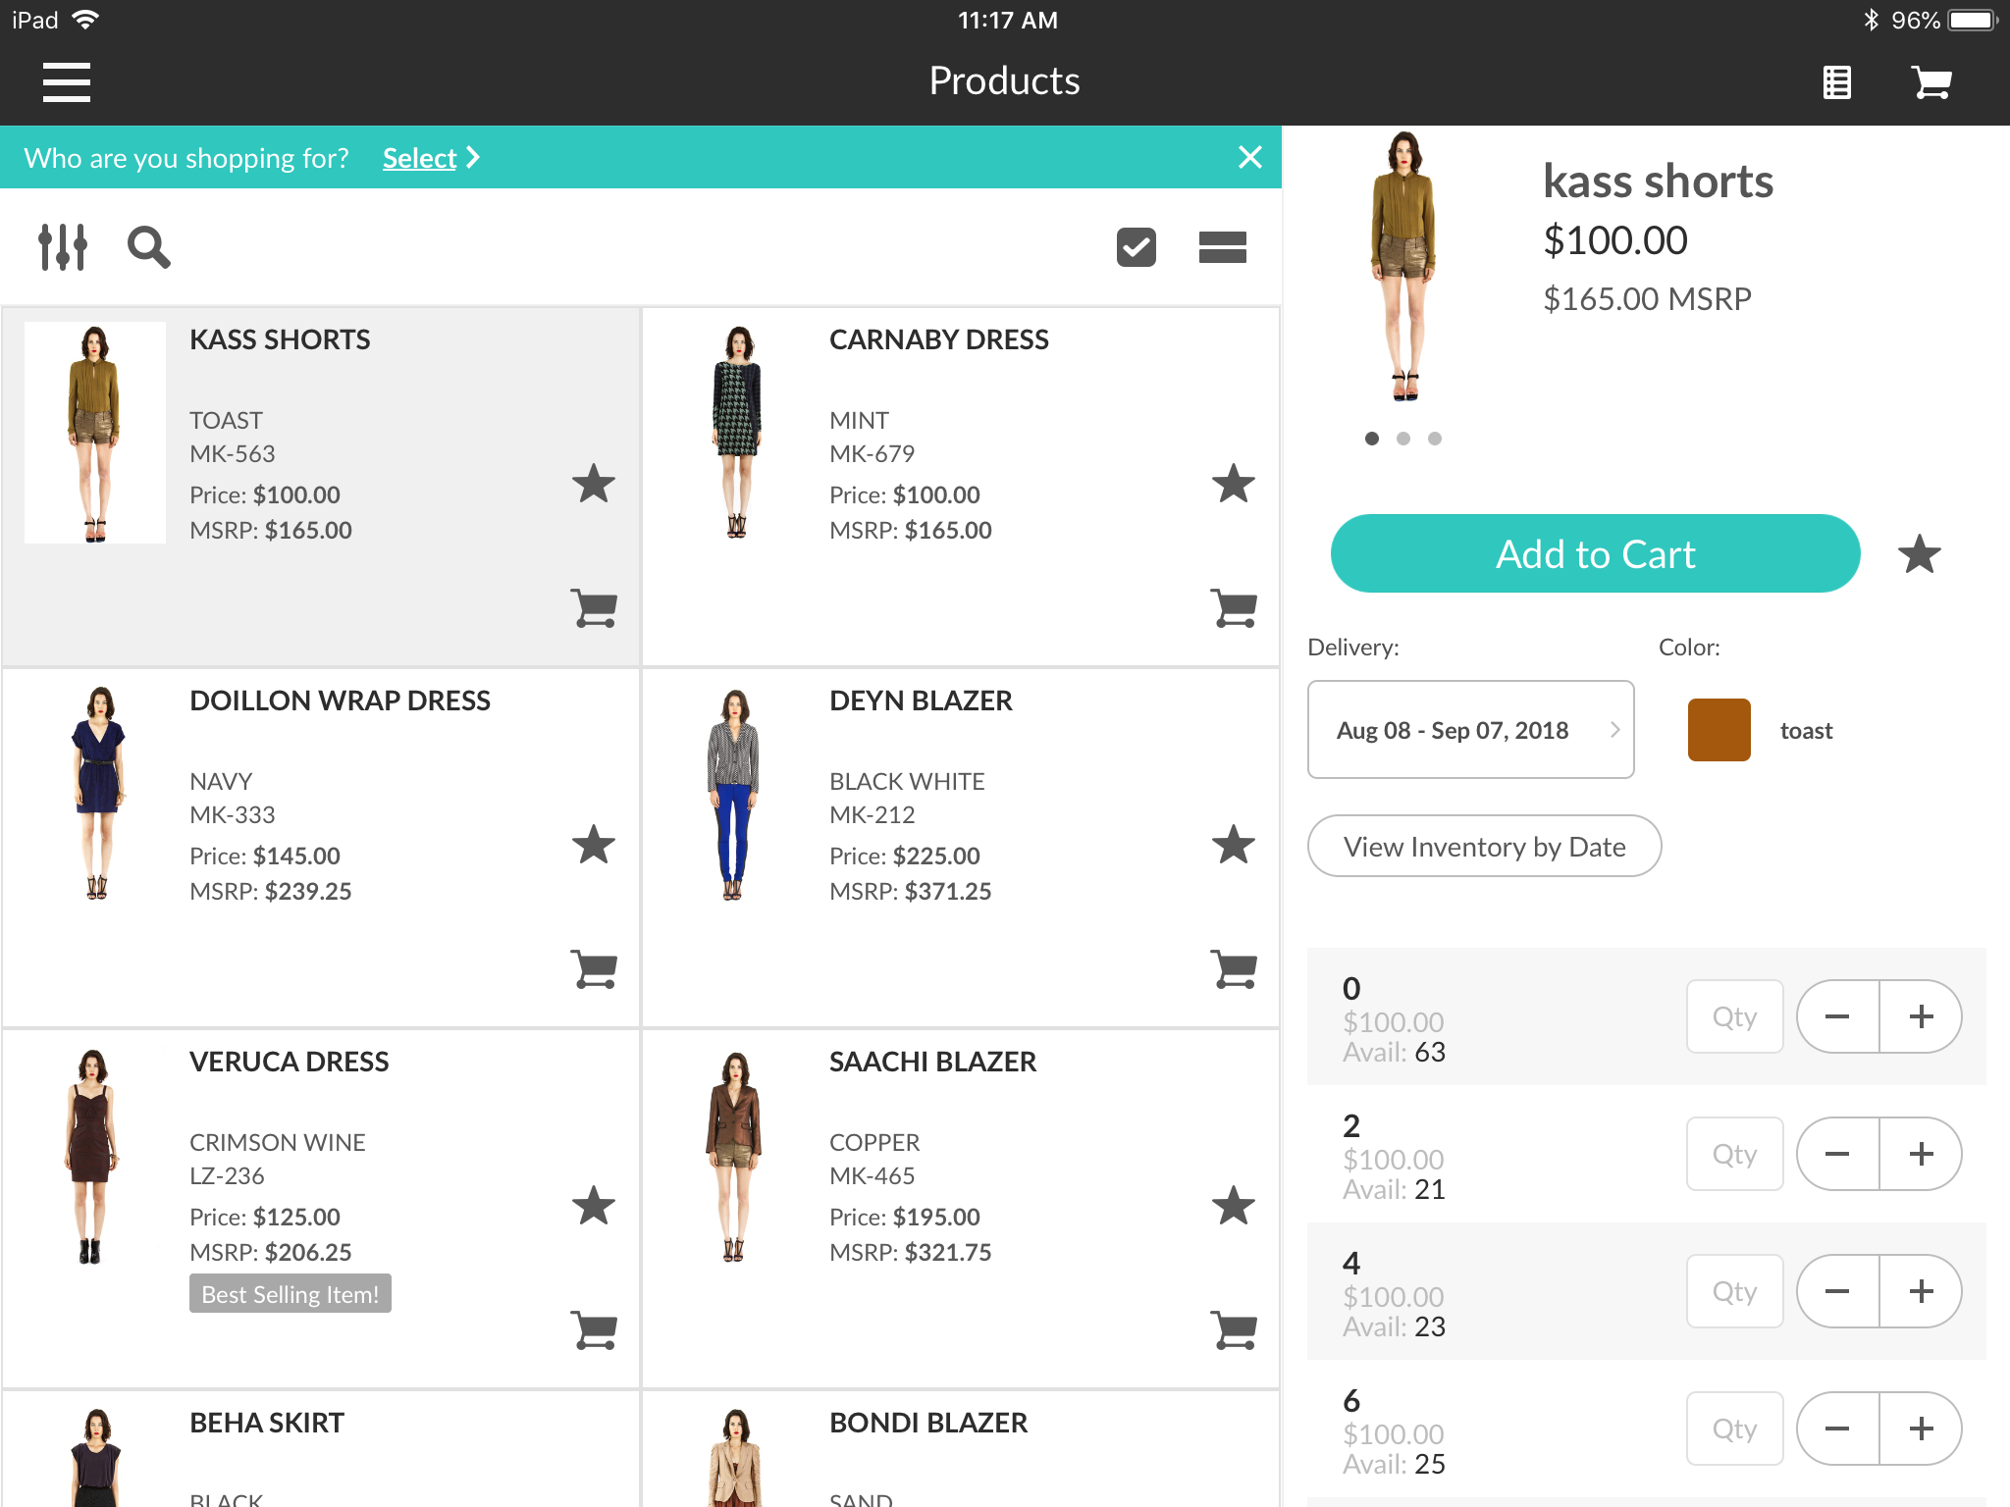
Task: Add Saachi Blazer to cart icon
Action: (x=1234, y=1329)
